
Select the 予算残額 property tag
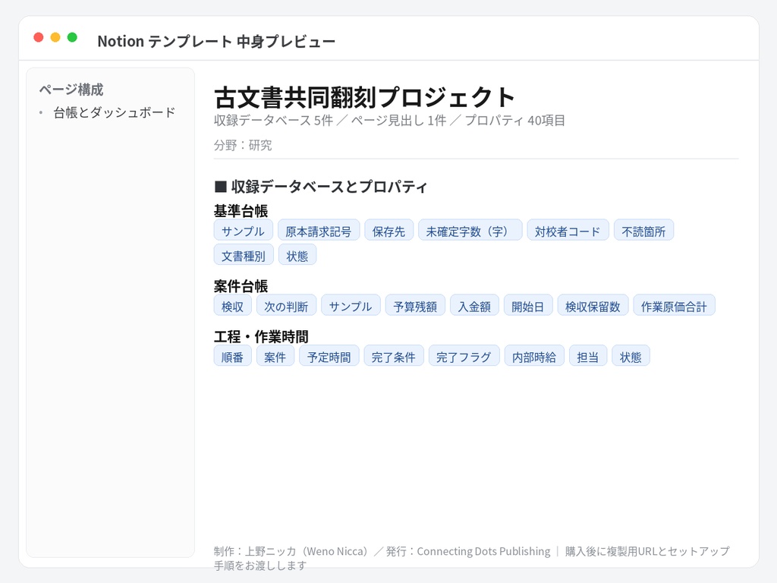415,305
